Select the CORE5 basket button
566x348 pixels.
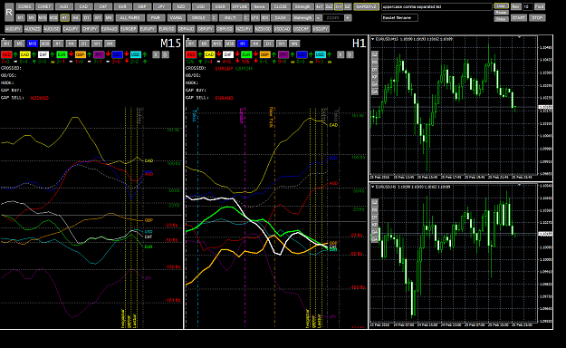[x=24, y=7]
